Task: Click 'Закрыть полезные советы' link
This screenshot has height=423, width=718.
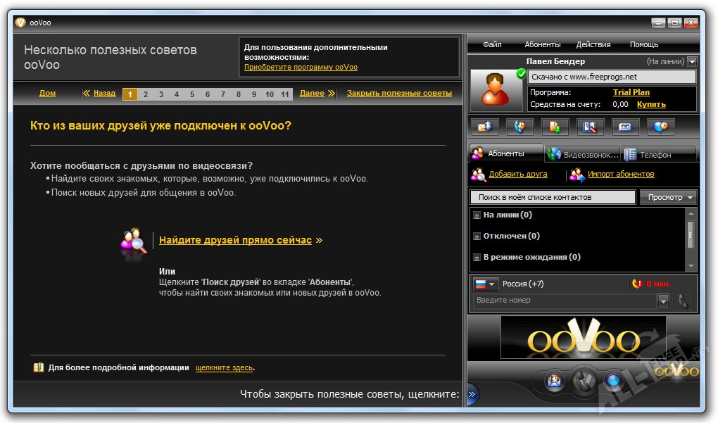Action: (399, 93)
